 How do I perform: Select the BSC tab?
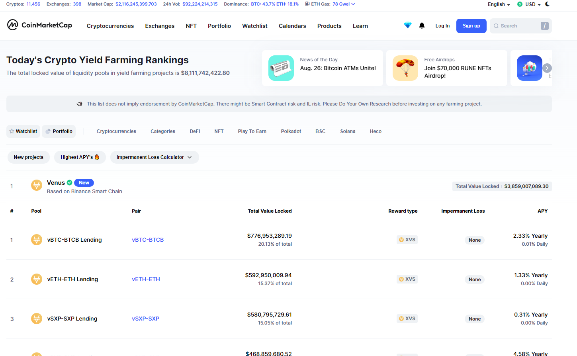[321, 131]
